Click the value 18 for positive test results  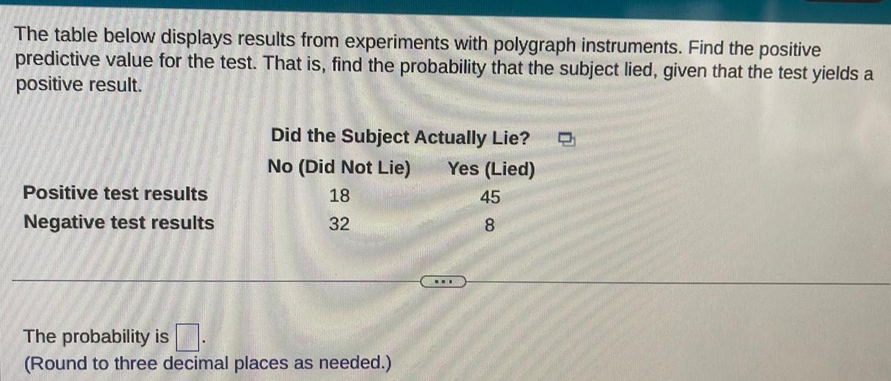click(340, 194)
